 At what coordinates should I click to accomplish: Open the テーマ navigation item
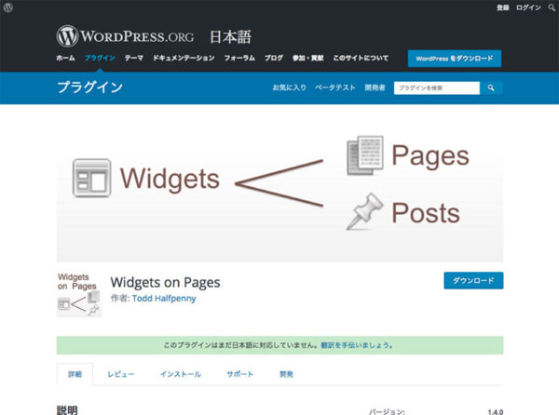133,58
